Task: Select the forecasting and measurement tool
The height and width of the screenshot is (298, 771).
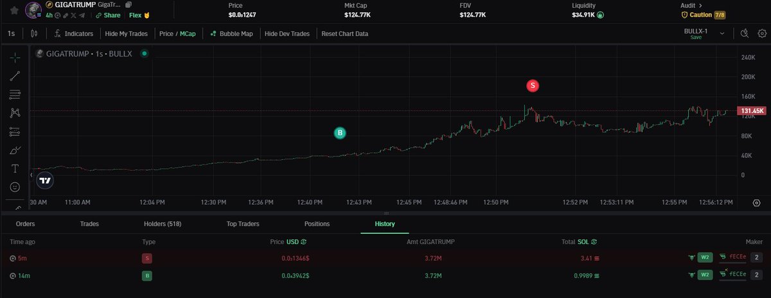Action: tap(15, 132)
